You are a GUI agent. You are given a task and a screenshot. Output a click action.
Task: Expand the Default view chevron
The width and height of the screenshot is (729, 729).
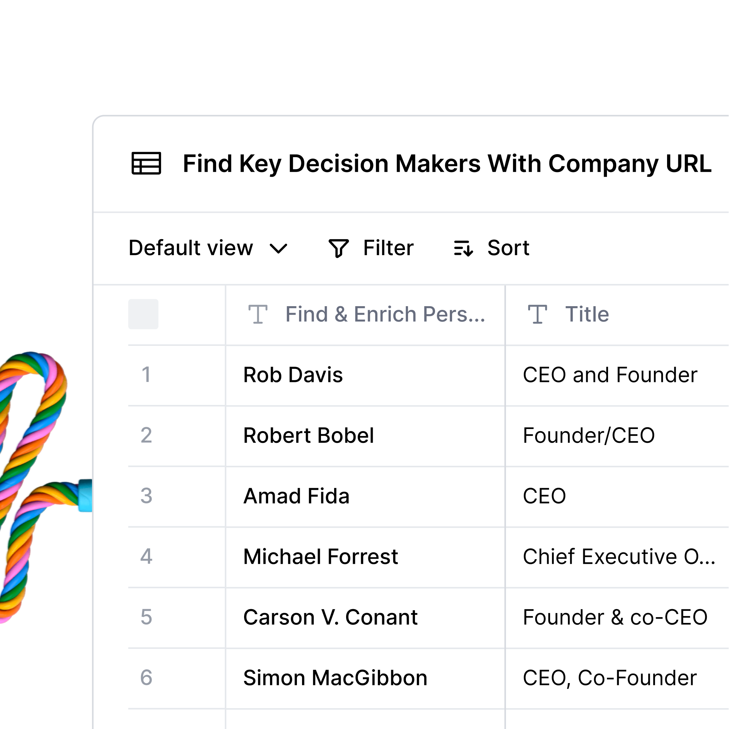coord(278,249)
